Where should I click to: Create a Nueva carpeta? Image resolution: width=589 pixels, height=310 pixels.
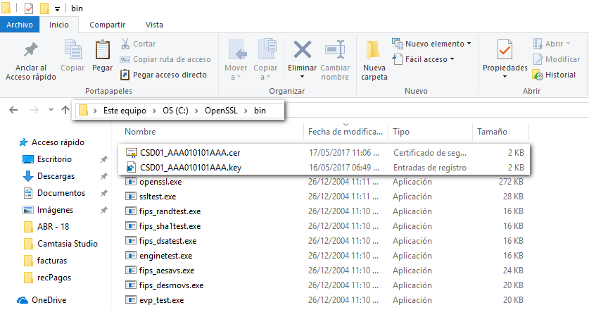(374, 59)
